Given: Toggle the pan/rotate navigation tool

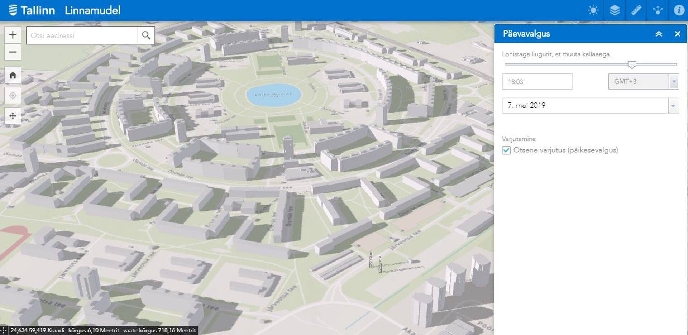Looking at the screenshot, I should [x=13, y=116].
